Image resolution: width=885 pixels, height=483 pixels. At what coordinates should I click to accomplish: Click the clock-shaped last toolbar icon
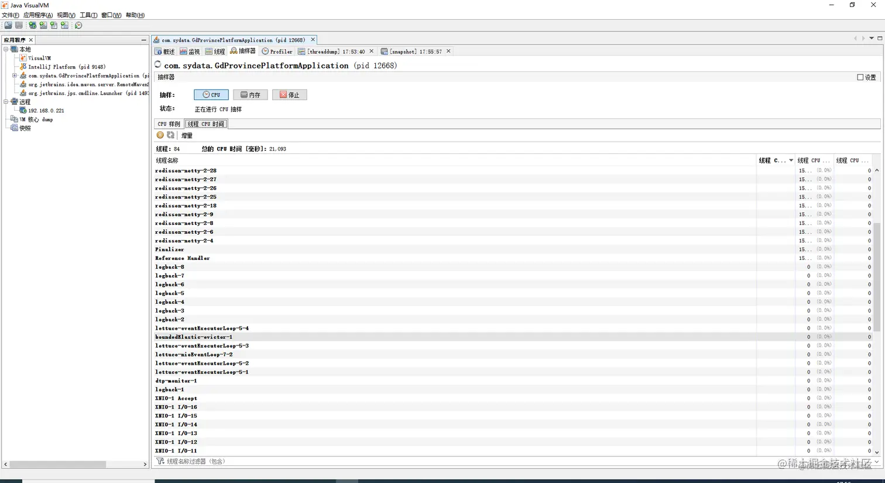coord(78,25)
